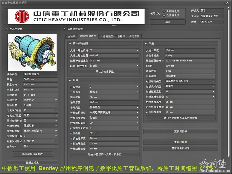Close the 磨机参数化设计平台 window

pos(227,3)
